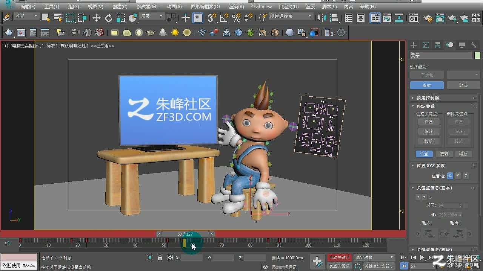Open the 编辑(E) menu

click(x=28, y=6)
